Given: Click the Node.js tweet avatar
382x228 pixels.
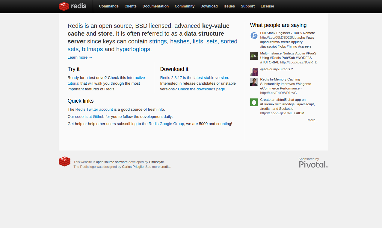Looking at the screenshot, I should [x=254, y=56].
